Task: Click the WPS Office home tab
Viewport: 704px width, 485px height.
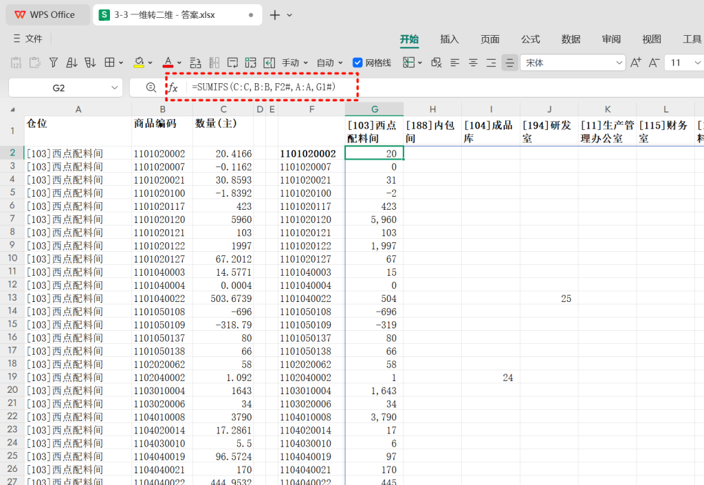Action: 47,15
